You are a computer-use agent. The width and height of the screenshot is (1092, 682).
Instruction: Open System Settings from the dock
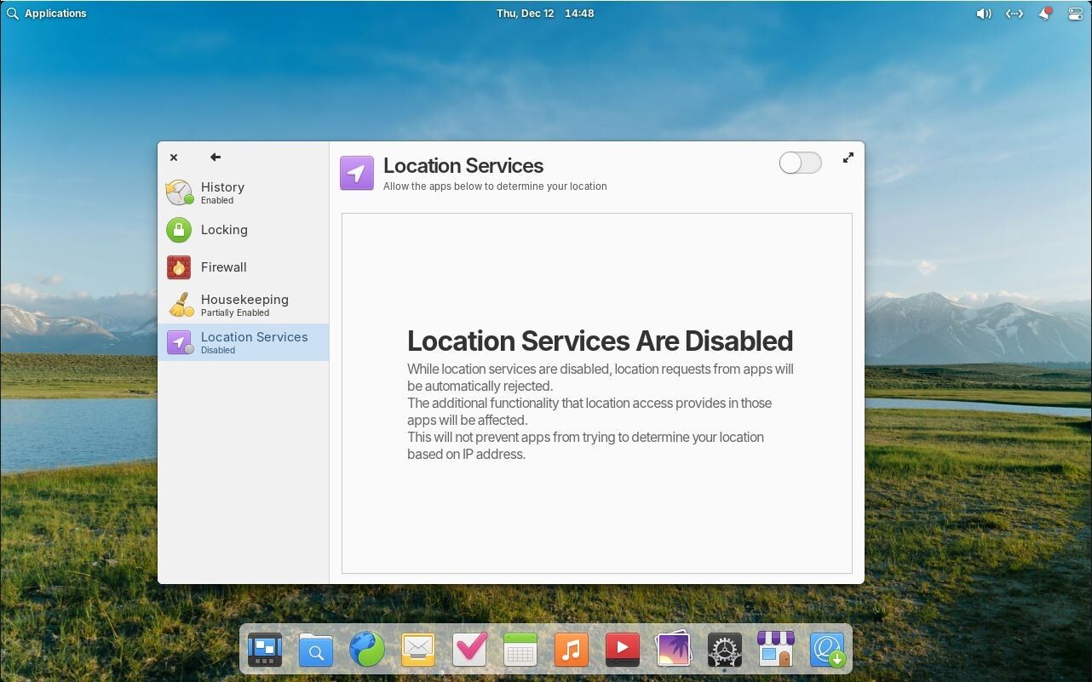click(x=725, y=650)
